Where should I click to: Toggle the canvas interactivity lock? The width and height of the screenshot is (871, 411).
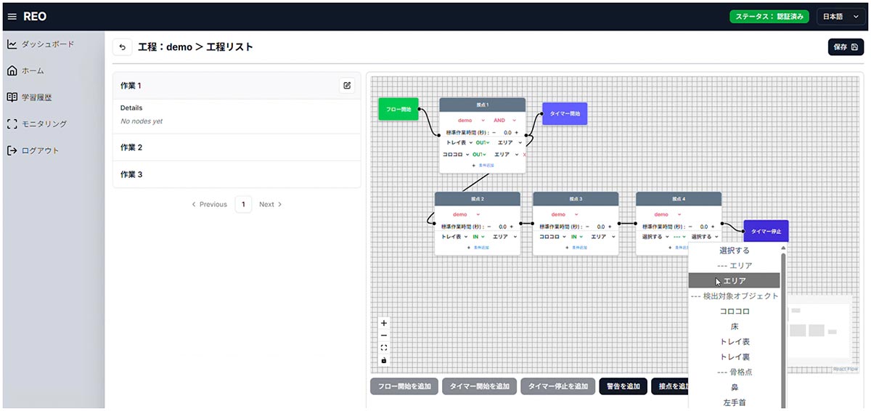384,360
